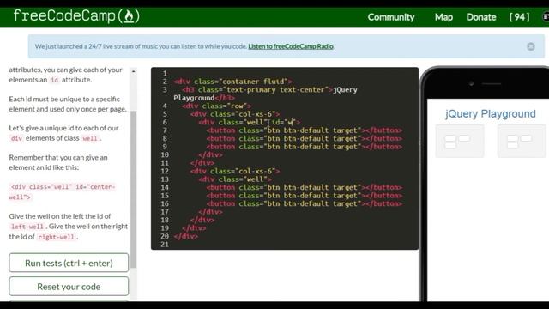Click the button code on line 7
Screen dimensions: 549x309
[x=305, y=130]
